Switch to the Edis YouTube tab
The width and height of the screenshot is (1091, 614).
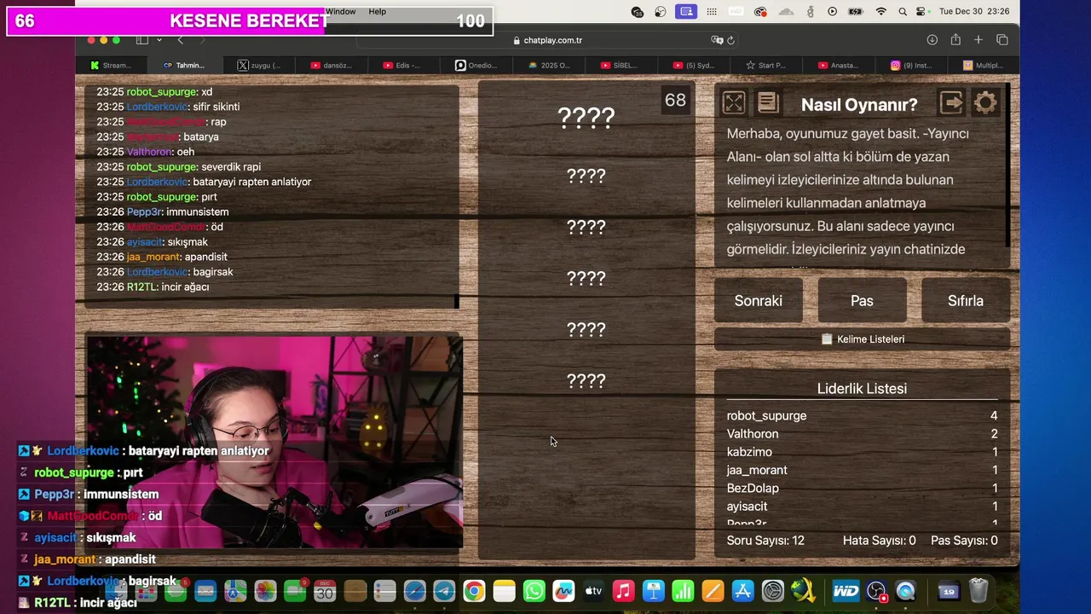[406, 65]
